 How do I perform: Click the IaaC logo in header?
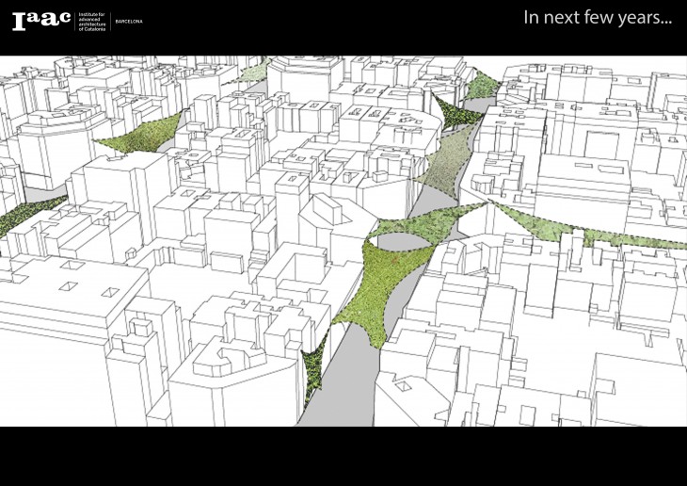click(40, 21)
